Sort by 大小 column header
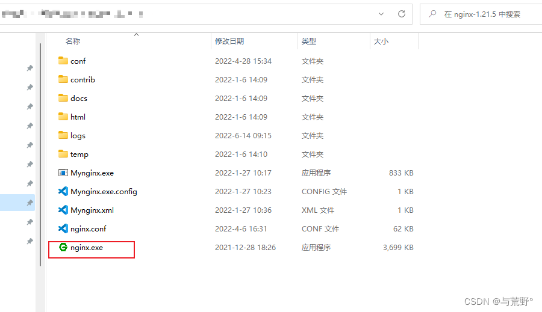Screen dimensions: 542x312 [x=381, y=41]
